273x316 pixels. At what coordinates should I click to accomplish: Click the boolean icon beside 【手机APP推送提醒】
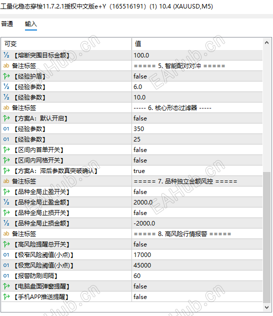click(x=6, y=296)
